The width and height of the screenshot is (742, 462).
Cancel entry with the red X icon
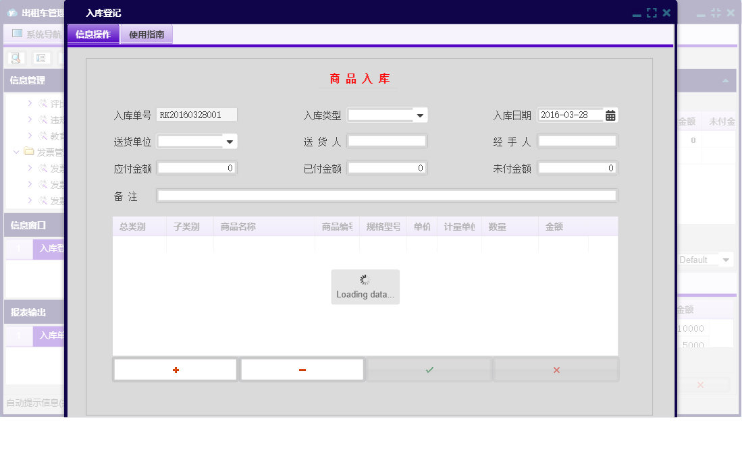556,369
